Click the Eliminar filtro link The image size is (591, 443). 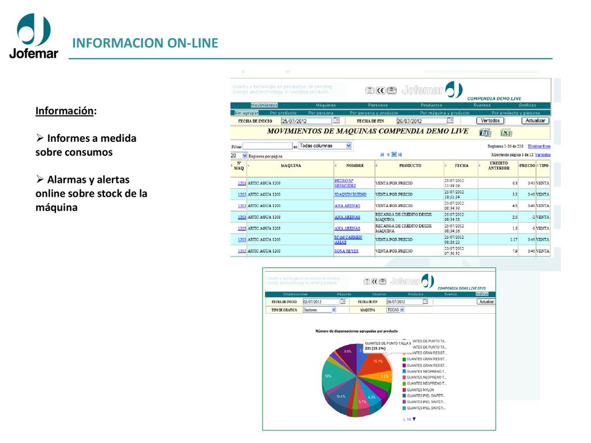click(539, 146)
